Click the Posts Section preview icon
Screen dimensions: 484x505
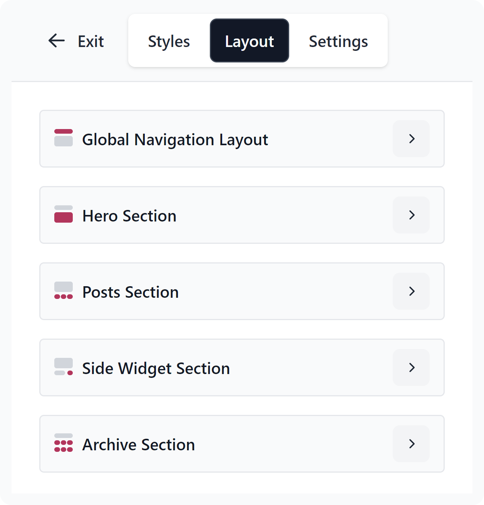63,291
